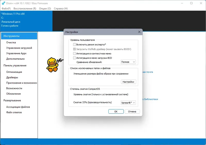Maximize the Dism++ window
This screenshot has width=206, height=145.
pos(191,3)
